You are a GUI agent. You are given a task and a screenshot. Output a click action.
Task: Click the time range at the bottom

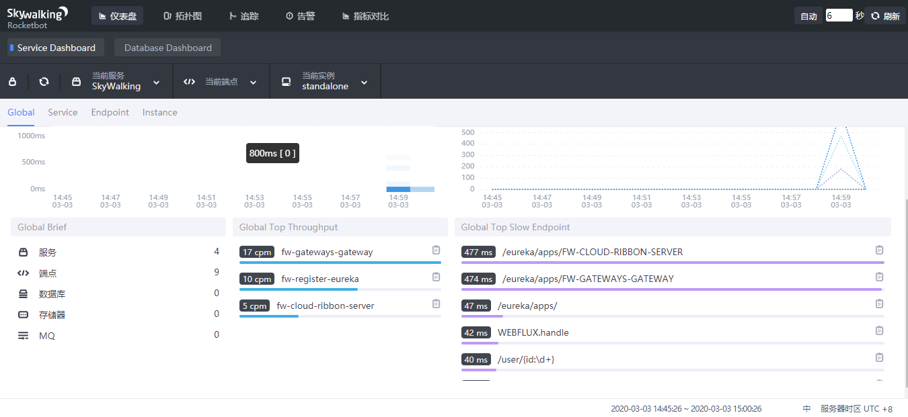tap(686, 409)
